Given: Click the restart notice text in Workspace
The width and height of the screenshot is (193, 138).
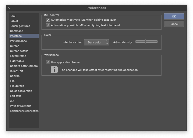Looking at the screenshot, I should pyautogui.click(x=99, y=70).
